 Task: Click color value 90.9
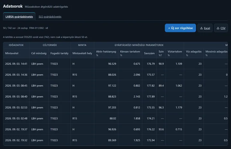click(161, 64)
